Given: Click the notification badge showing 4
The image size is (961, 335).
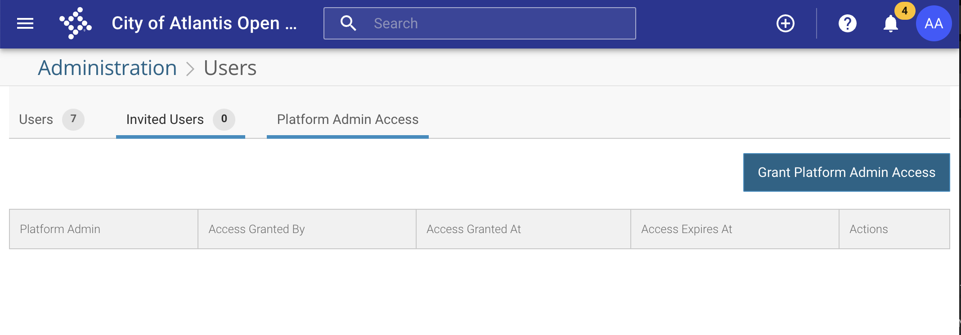Looking at the screenshot, I should 905,11.
